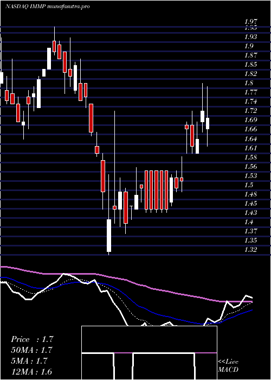Click the 12MA : 1.6 readout

32,372
